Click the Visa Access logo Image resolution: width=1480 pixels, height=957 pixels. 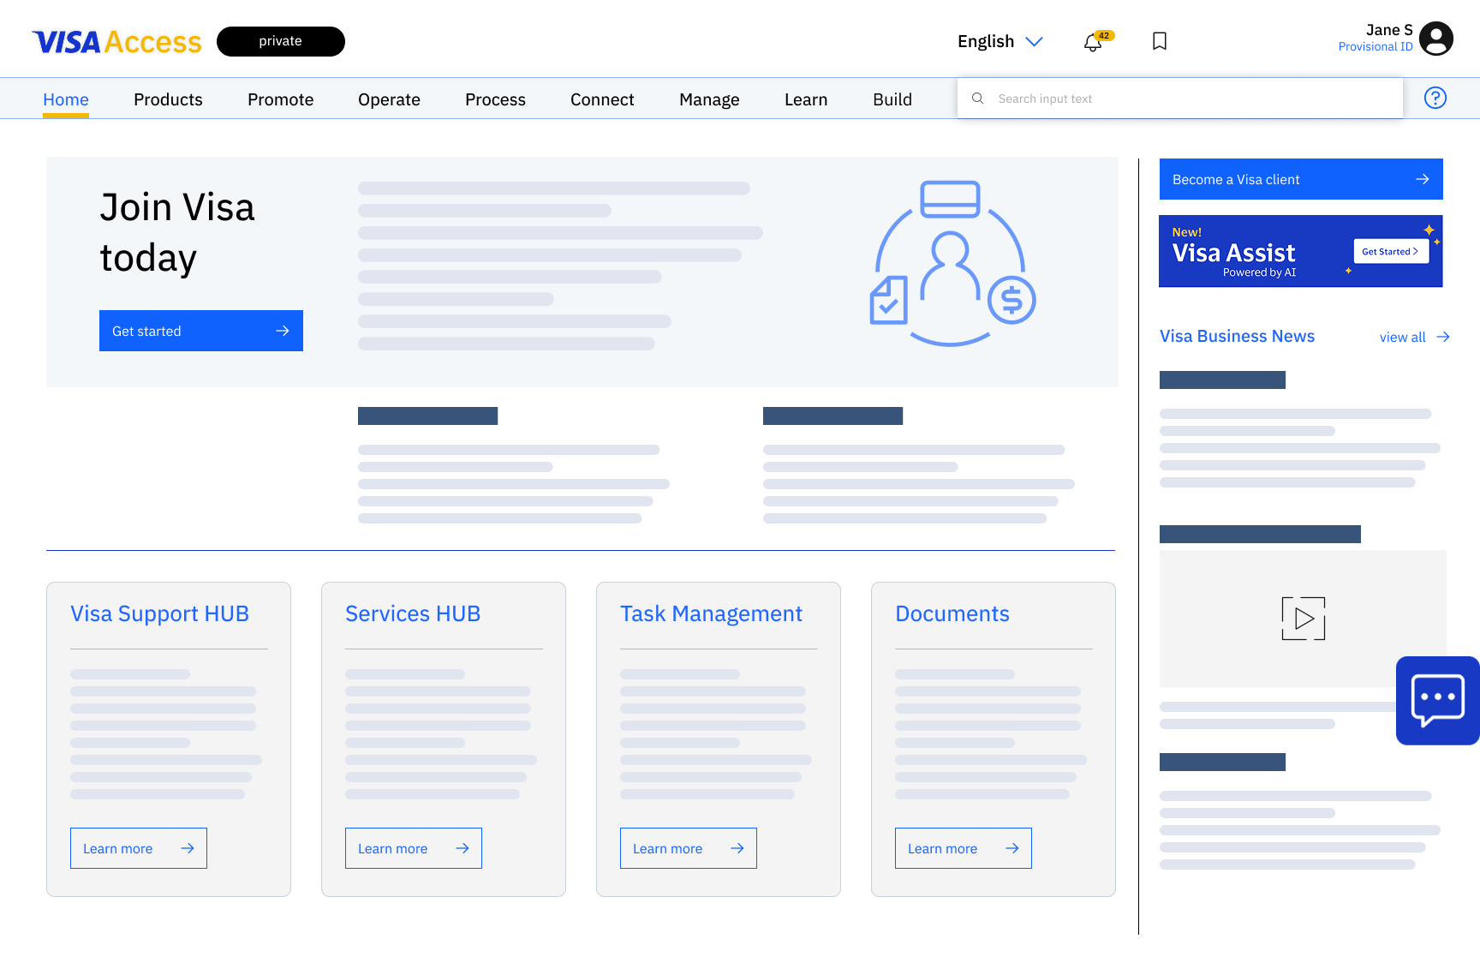click(117, 42)
